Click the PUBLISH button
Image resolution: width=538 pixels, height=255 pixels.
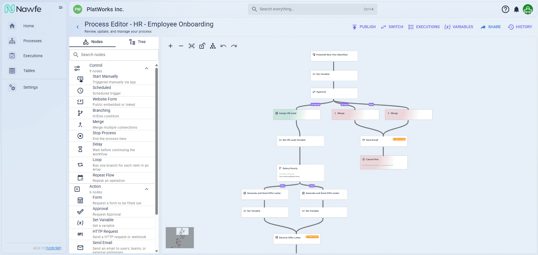tap(364, 27)
